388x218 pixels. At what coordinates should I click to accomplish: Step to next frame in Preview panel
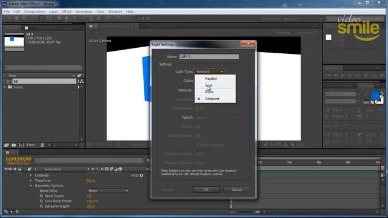point(350,75)
